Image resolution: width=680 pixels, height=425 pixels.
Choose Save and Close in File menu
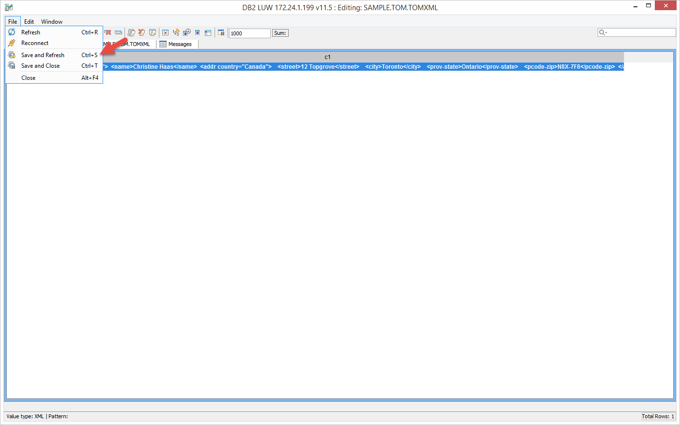pos(40,66)
